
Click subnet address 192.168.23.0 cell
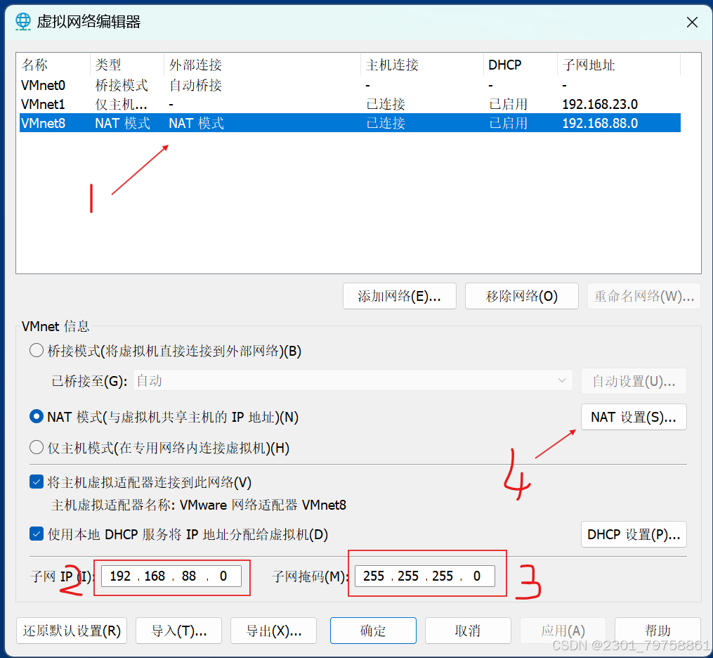click(600, 104)
